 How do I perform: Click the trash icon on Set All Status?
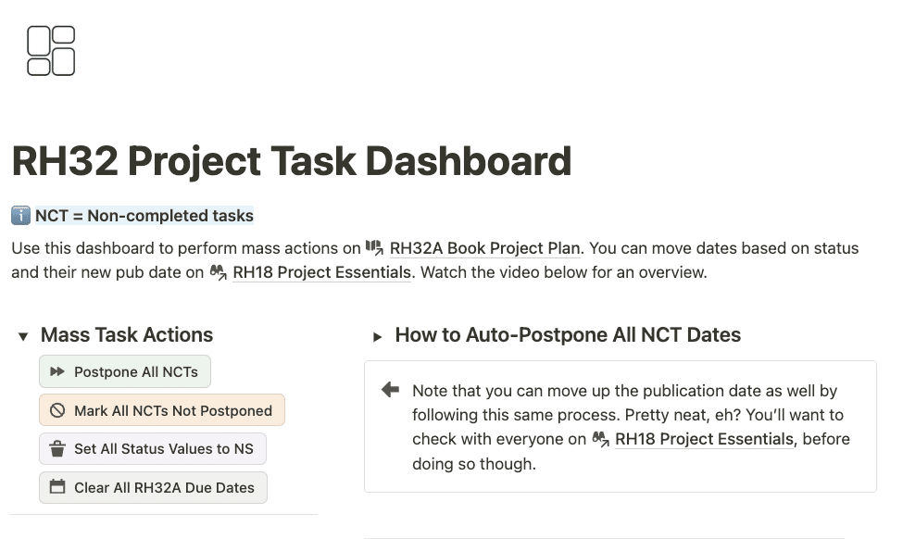coord(57,449)
